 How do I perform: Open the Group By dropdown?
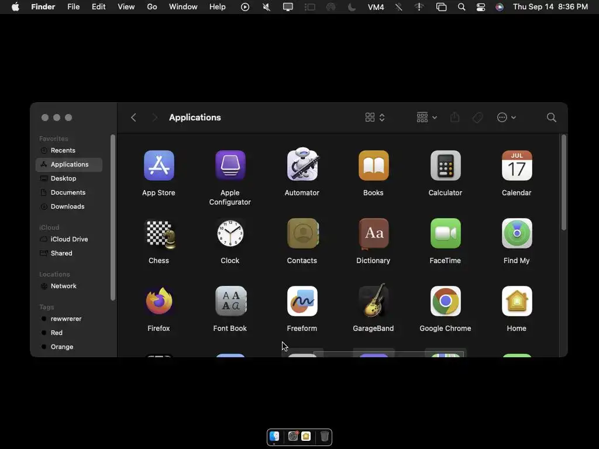pos(426,118)
